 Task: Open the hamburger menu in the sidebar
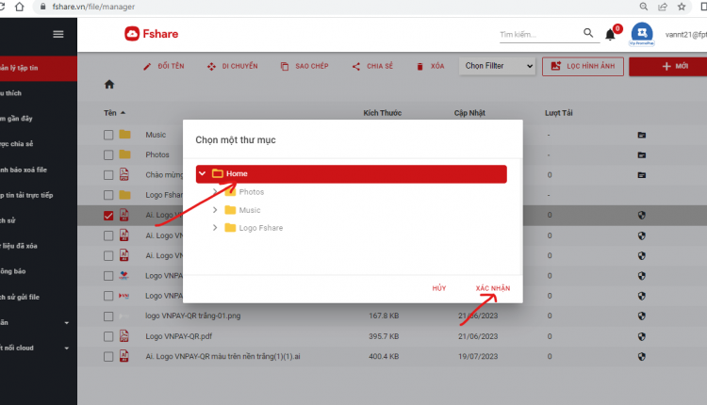click(58, 34)
